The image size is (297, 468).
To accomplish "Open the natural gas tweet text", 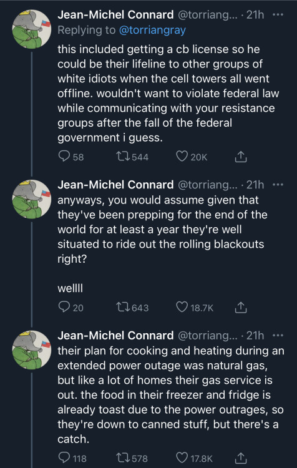I will 171,394.
